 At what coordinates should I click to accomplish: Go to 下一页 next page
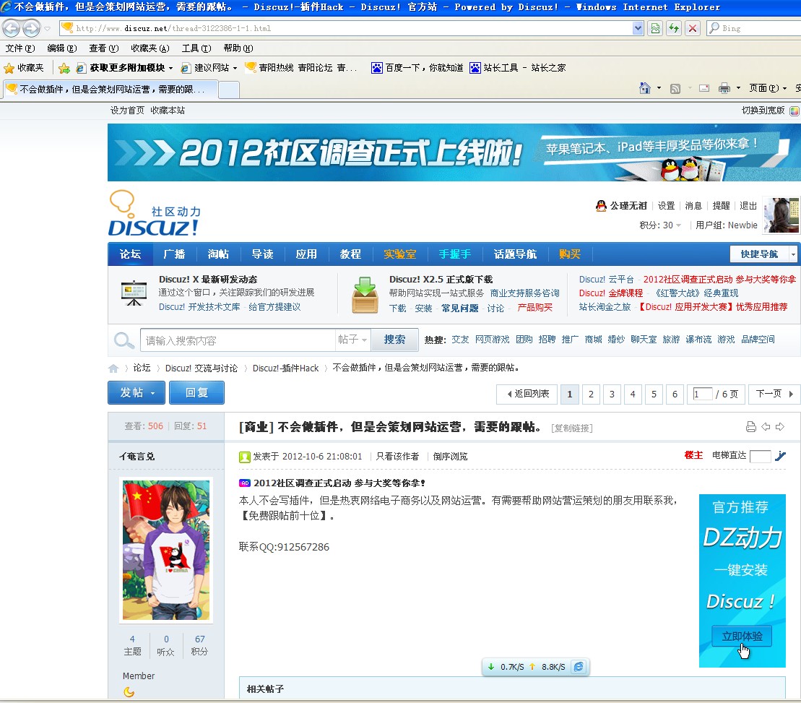point(774,394)
